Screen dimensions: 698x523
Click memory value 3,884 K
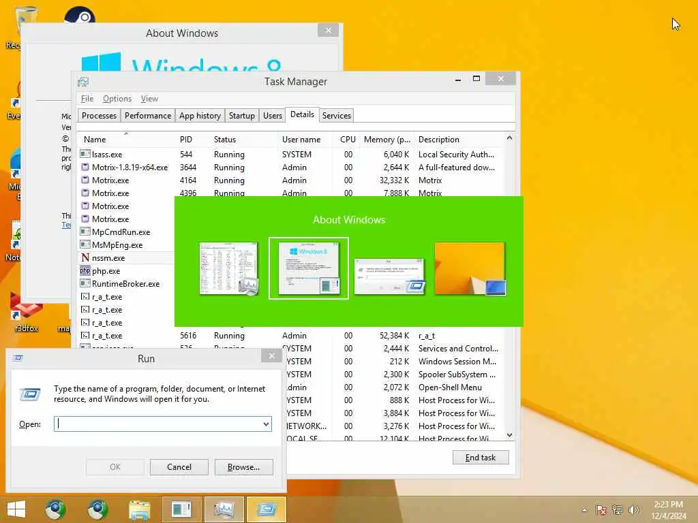(x=396, y=413)
